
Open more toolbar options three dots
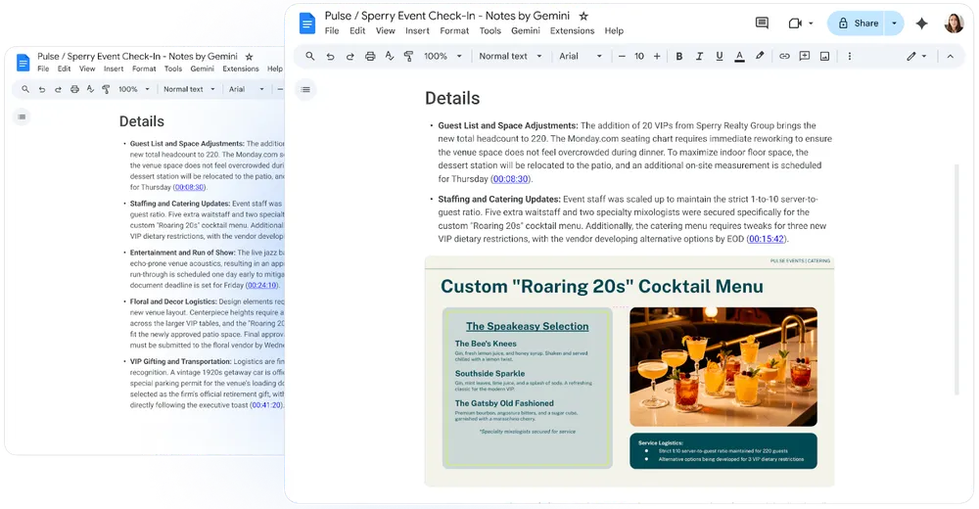[x=849, y=56]
